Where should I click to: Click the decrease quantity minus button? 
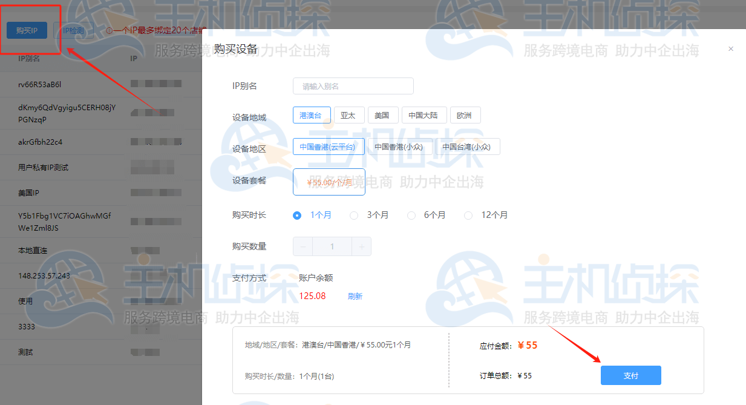click(x=301, y=246)
